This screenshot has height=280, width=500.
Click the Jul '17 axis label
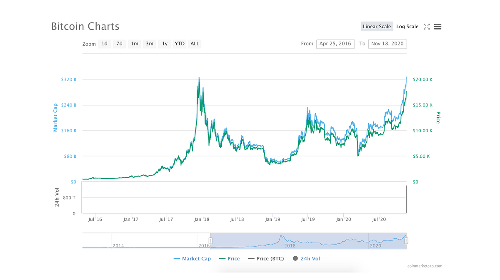tap(166, 219)
